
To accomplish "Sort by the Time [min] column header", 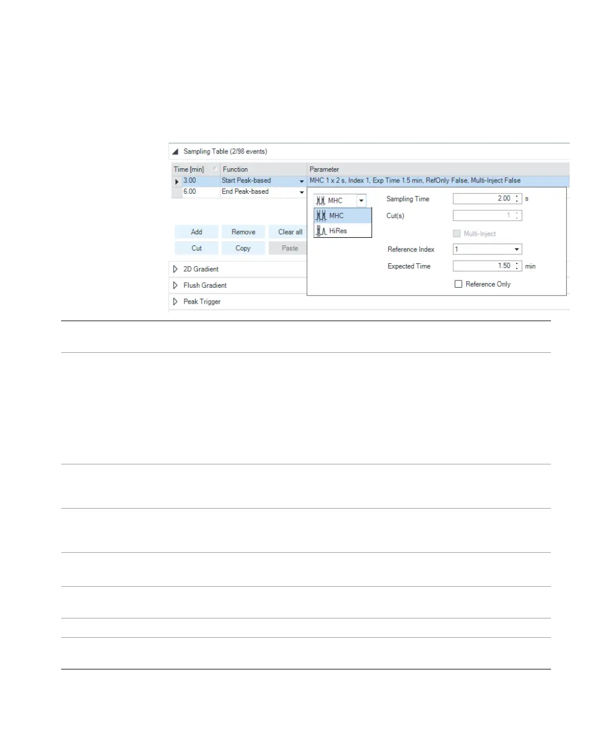I will [196, 169].
